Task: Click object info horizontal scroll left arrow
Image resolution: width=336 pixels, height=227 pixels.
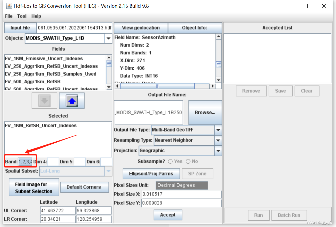Action: click(117, 86)
